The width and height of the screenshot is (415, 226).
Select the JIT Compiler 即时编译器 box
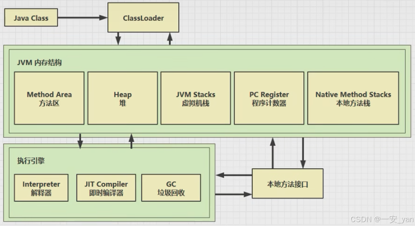[x=106, y=187]
